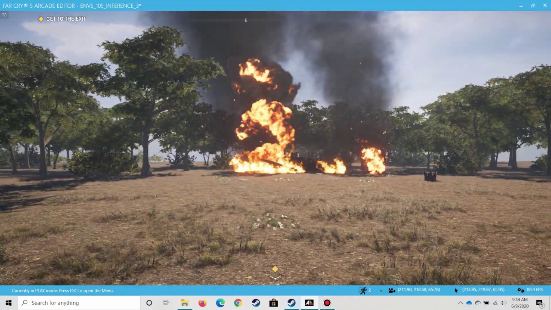
Task: Open the clock showing 9:44 AM
Action: pos(520,303)
